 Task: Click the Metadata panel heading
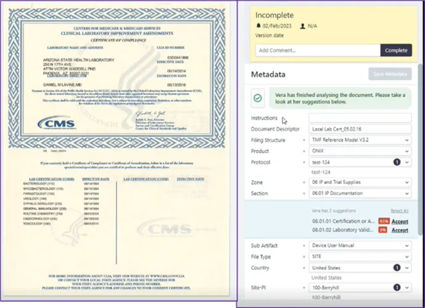(268, 74)
